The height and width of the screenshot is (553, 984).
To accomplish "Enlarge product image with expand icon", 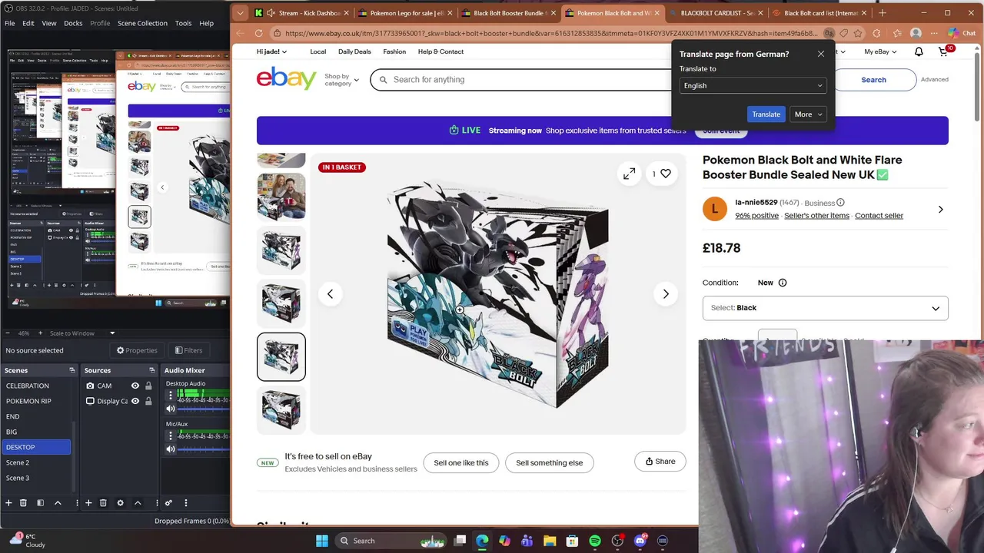I will coord(629,174).
